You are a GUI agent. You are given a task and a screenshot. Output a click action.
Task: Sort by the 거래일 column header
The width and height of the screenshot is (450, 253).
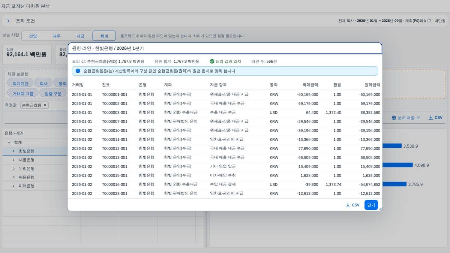[x=78, y=85]
